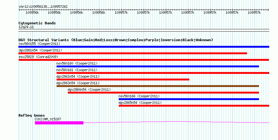This screenshot has height=140, width=278.
Task: Click the esv25829 red loss variant bar
Action: point(144,60)
